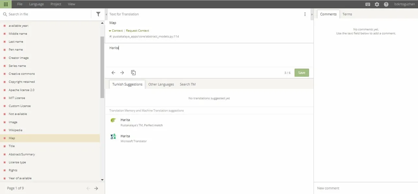Collapse the left strings panel
Screen dimensions: 418x194
coord(106,14)
